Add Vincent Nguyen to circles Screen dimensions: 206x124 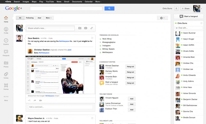coord(132,99)
